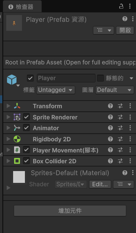Viewport: 136px width, 233px height.
Task: Click the 開啟 open prefab button
Action: (x=125, y=30)
